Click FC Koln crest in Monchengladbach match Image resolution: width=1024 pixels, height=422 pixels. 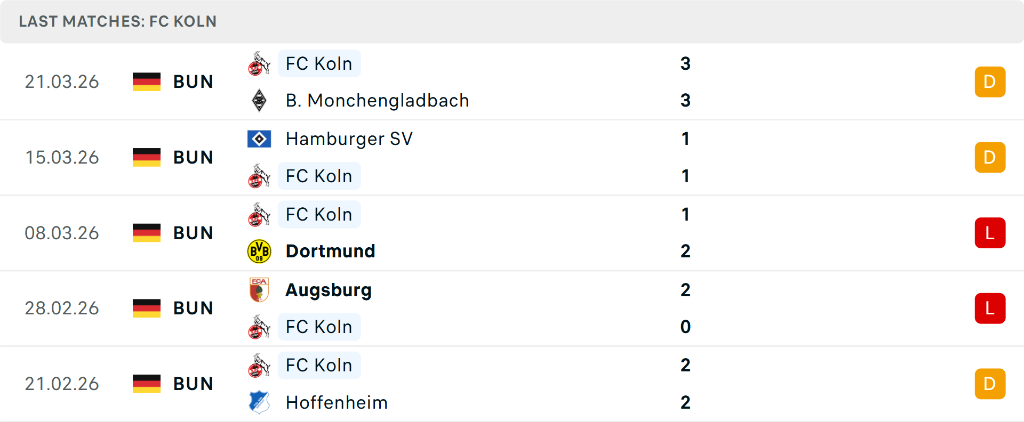click(x=259, y=64)
